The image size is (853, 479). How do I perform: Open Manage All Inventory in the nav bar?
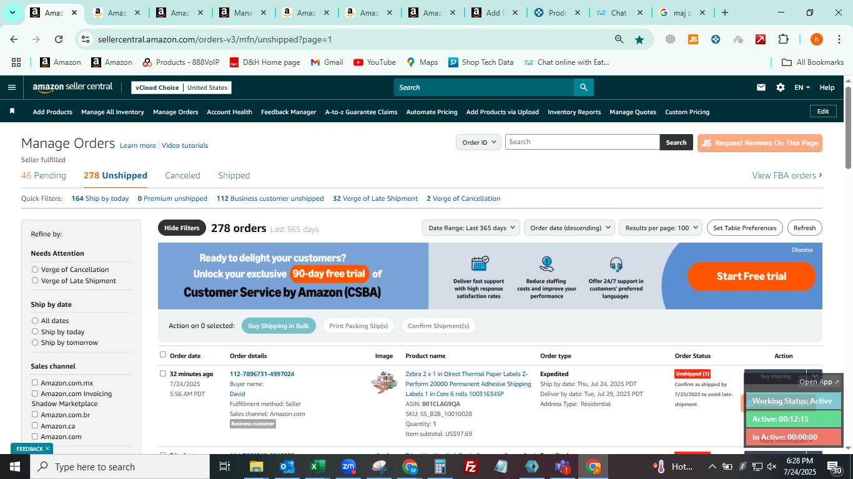point(112,112)
